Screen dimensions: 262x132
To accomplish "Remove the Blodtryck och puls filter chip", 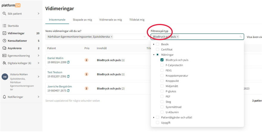I will (x=178, y=37).
